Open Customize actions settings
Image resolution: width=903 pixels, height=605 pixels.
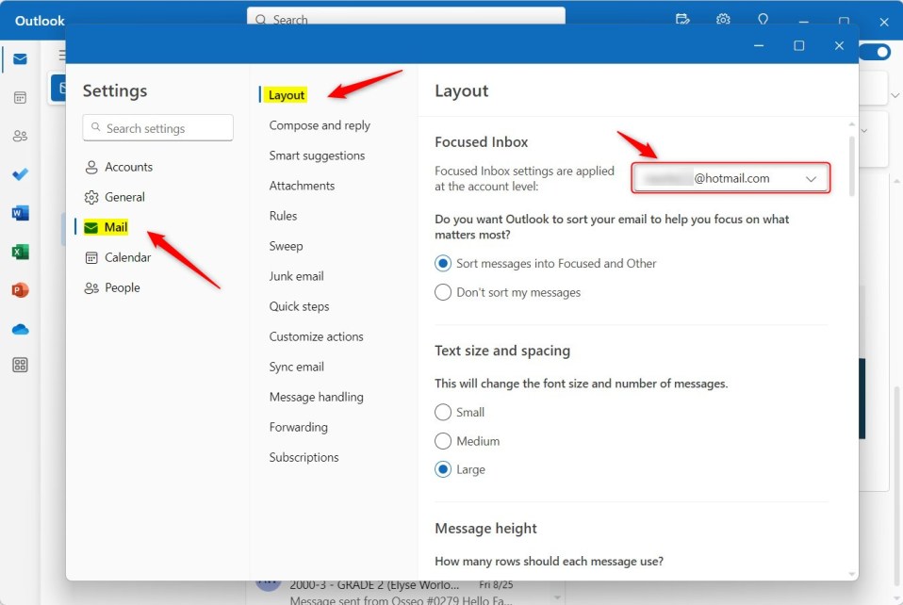pyautogui.click(x=316, y=336)
